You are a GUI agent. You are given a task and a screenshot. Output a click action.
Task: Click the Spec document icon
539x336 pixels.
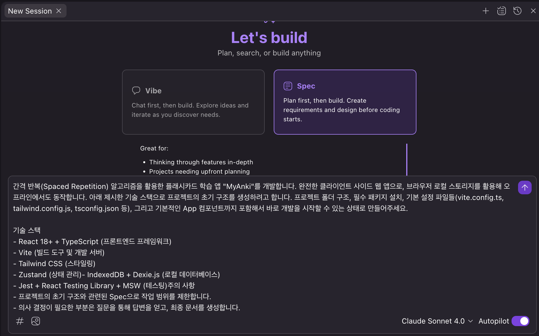pos(288,86)
